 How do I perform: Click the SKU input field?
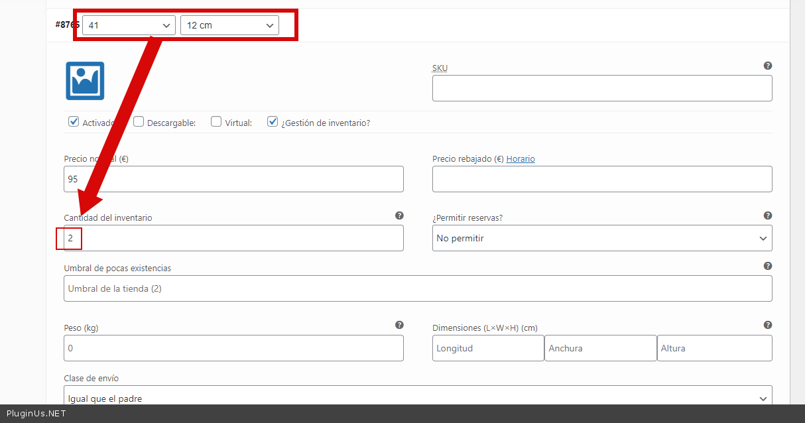pos(601,88)
